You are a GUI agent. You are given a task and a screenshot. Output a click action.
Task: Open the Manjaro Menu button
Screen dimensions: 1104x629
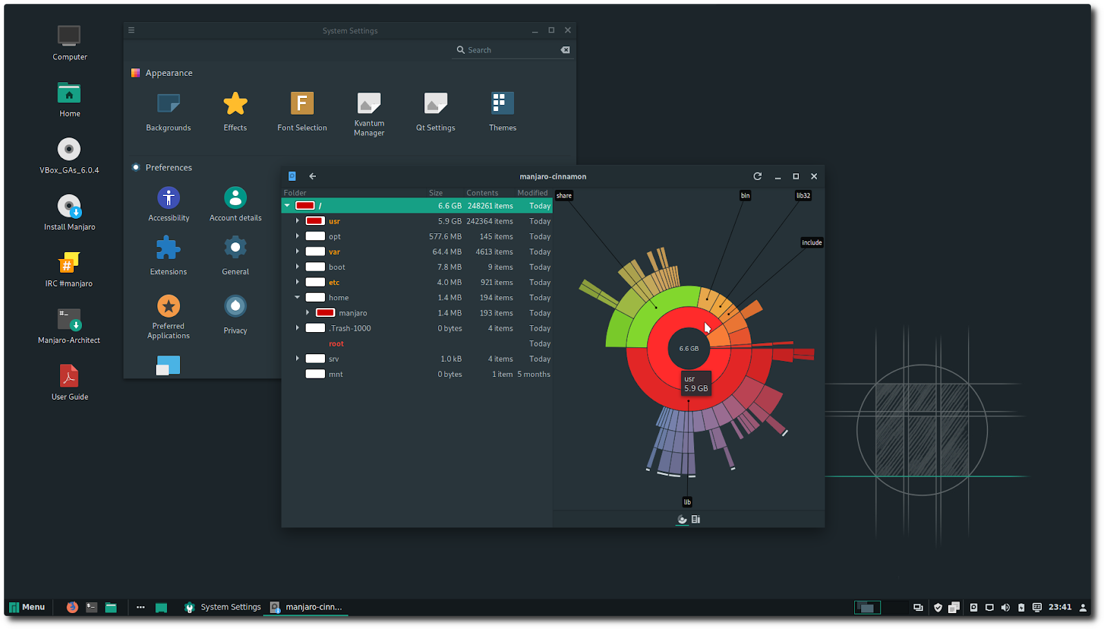pos(28,607)
